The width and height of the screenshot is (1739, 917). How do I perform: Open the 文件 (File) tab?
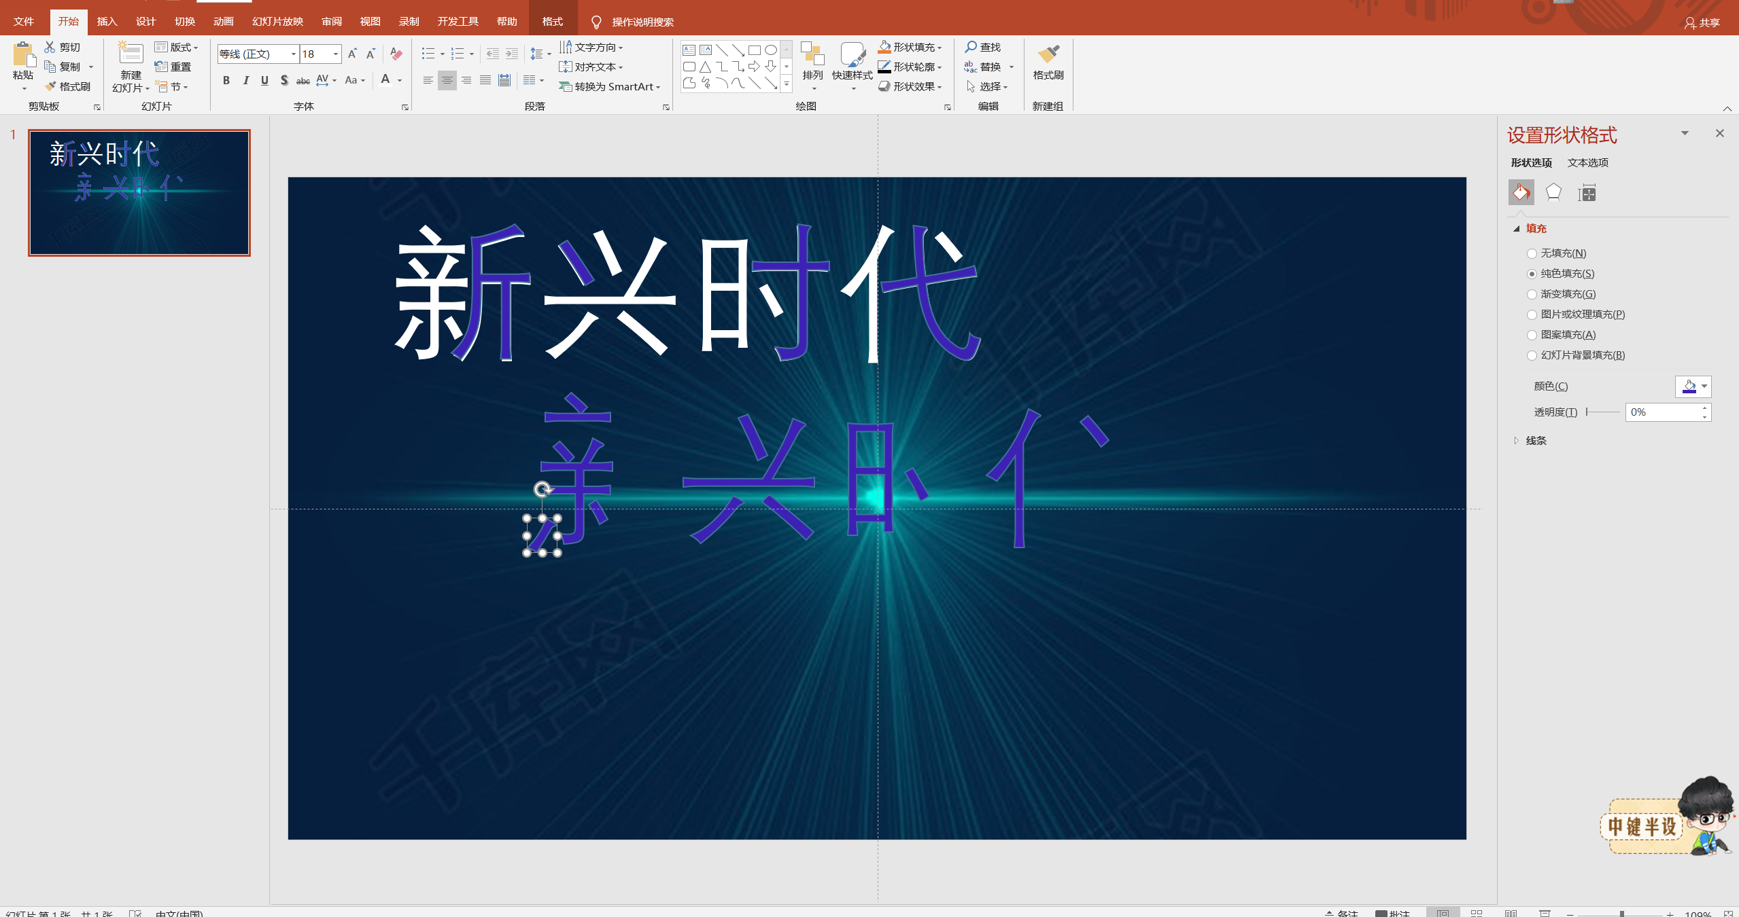tap(24, 22)
